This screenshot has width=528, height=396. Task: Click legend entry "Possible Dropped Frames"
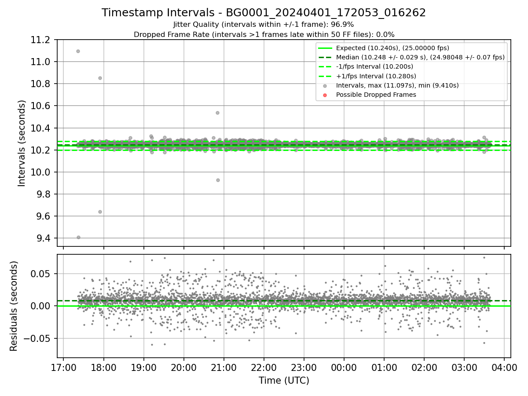pyautogui.click(x=376, y=95)
